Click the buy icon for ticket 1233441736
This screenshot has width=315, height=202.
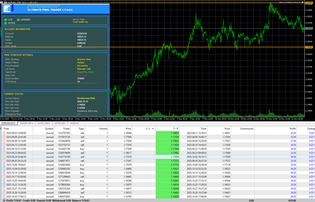click(4, 149)
